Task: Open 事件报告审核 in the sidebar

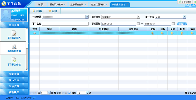Action: 14,62
